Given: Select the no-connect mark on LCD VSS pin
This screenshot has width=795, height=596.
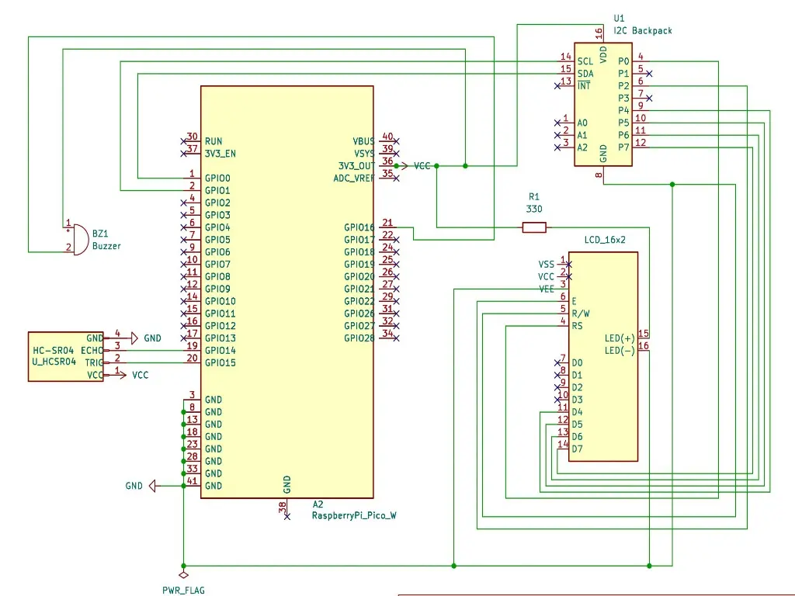Looking at the screenshot, I should click(569, 265).
